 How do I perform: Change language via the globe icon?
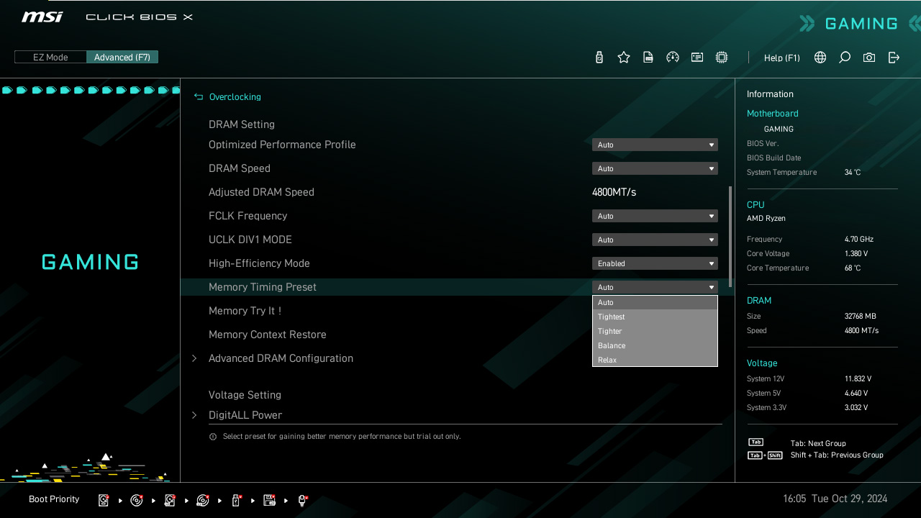click(820, 57)
